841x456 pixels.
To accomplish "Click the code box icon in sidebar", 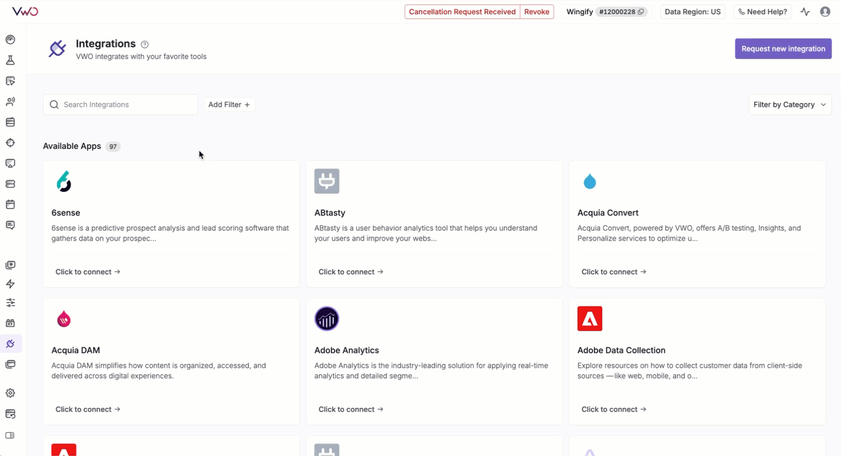I will click(10, 323).
